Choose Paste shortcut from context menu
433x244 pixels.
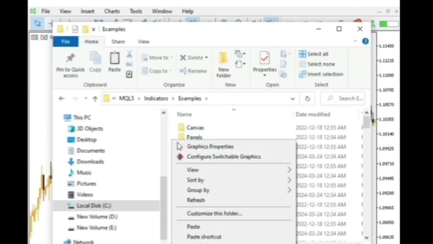click(x=233, y=237)
